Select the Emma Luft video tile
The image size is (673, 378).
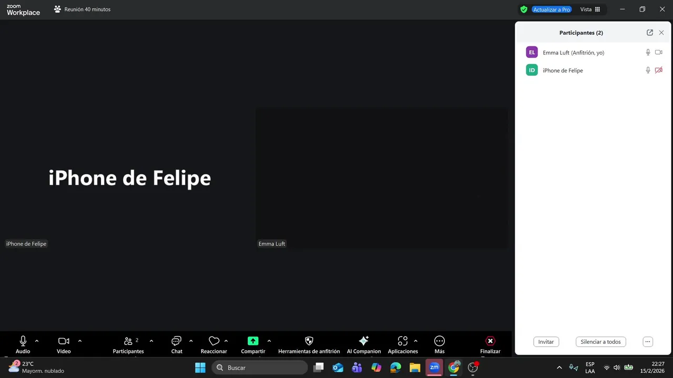(x=382, y=178)
